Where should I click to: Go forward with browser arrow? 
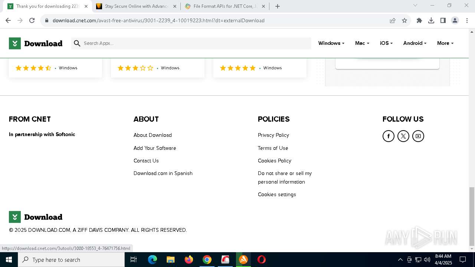pos(20,20)
